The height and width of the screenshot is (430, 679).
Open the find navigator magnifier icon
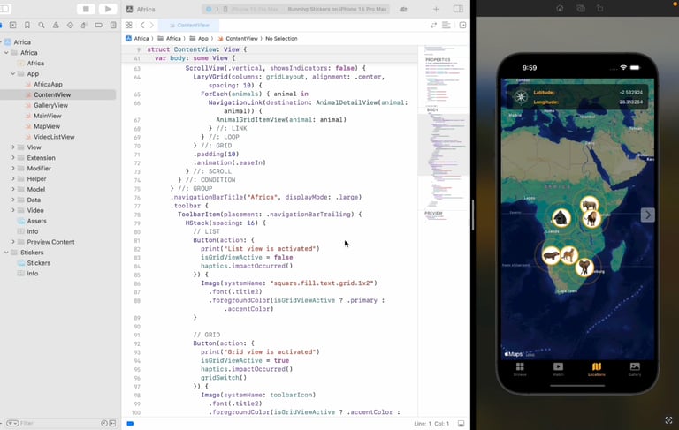pos(42,26)
